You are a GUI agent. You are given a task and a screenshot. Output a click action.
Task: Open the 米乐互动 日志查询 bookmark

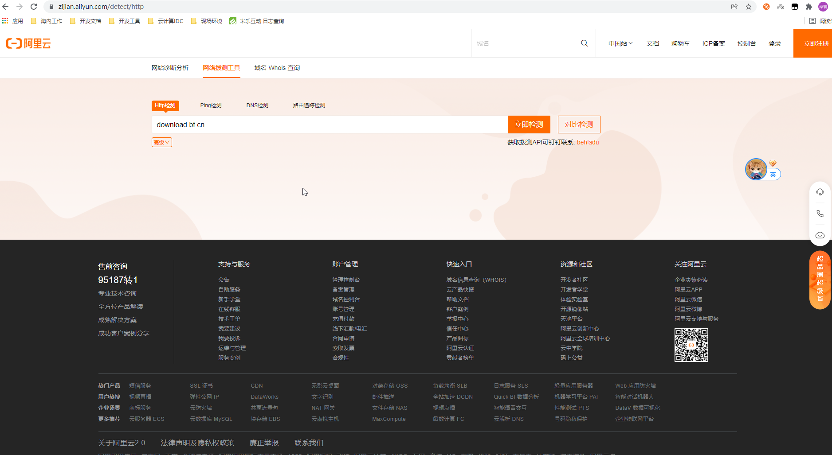pos(257,21)
